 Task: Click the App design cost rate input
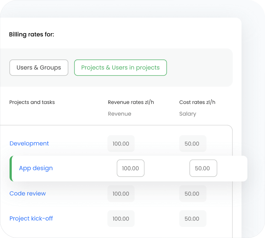203,168
